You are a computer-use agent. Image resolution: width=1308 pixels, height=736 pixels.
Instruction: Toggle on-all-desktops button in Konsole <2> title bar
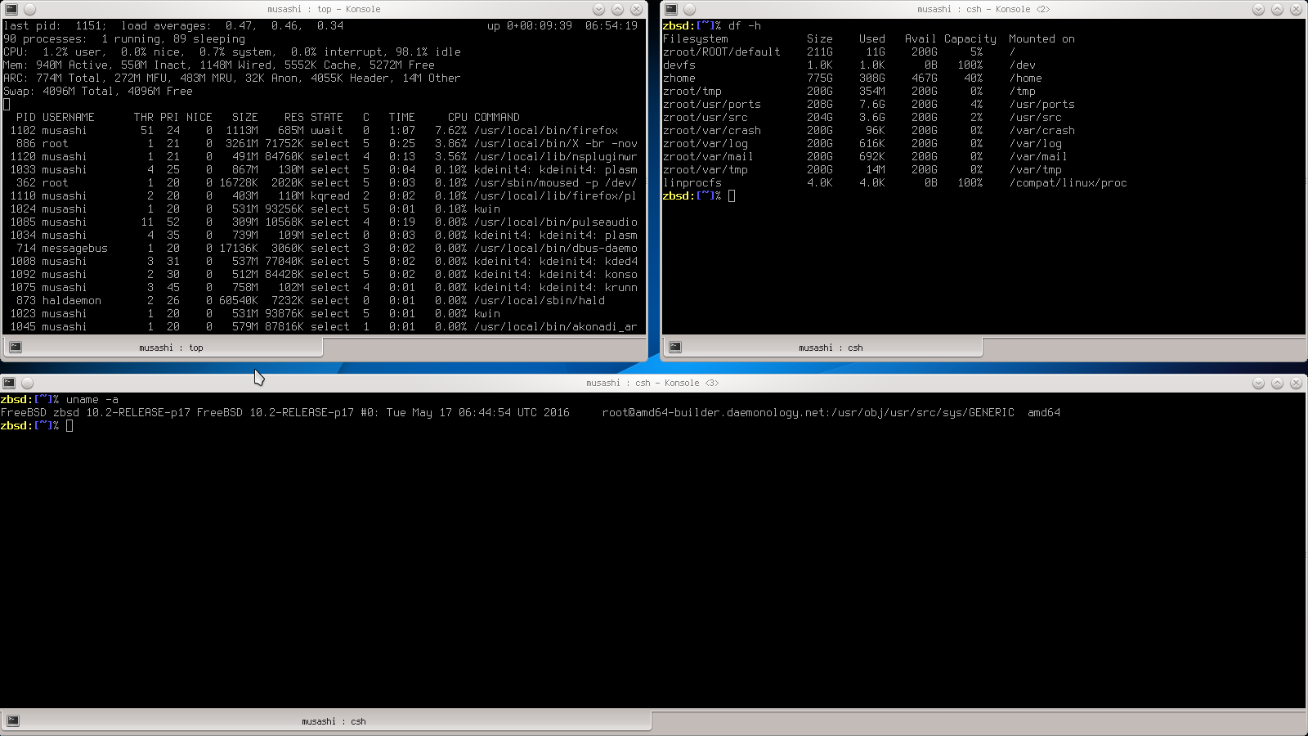click(x=690, y=9)
